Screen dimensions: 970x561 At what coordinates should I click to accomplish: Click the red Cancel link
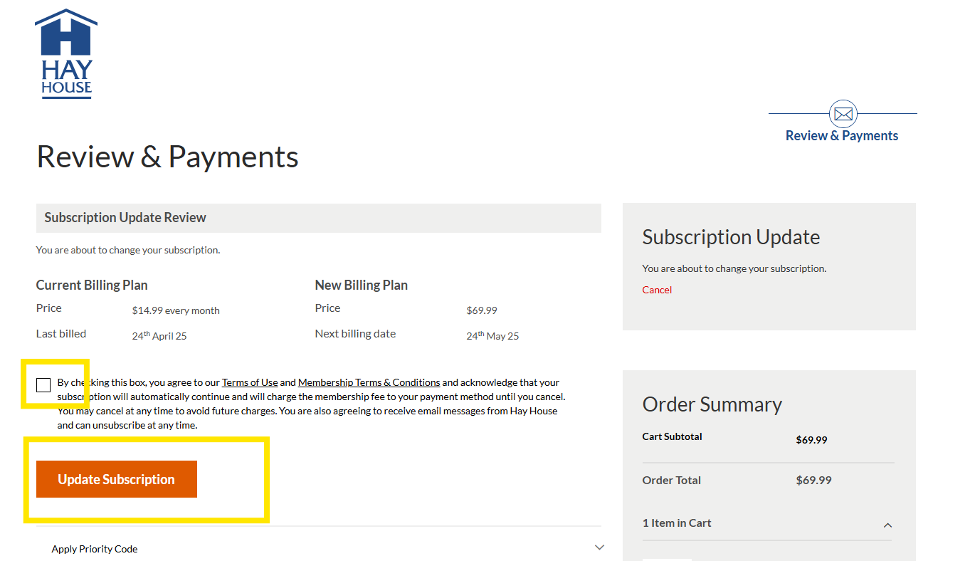point(656,290)
